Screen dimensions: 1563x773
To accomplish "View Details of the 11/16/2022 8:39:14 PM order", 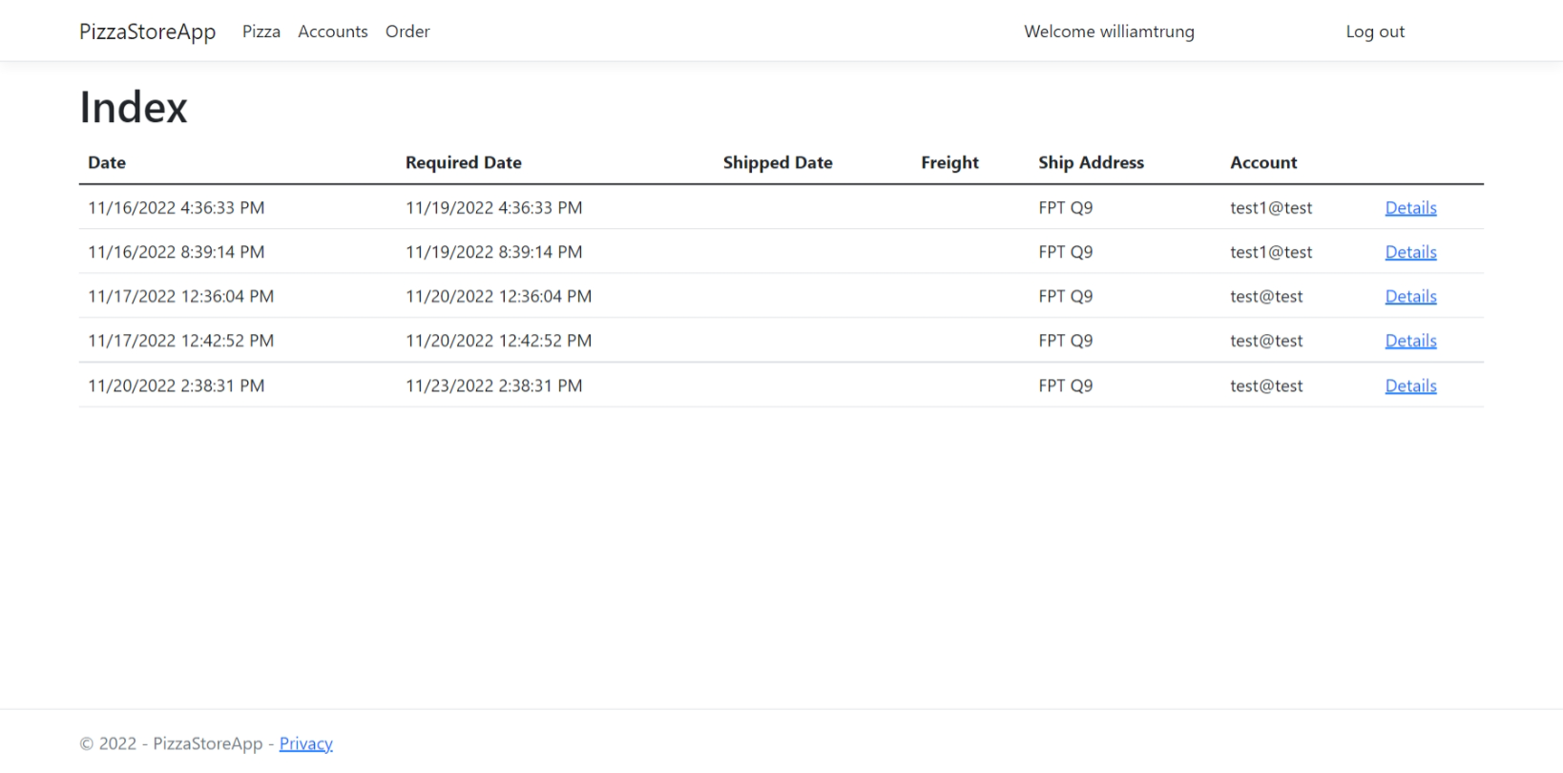I will pyautogui.click(x=1410, y=251).
